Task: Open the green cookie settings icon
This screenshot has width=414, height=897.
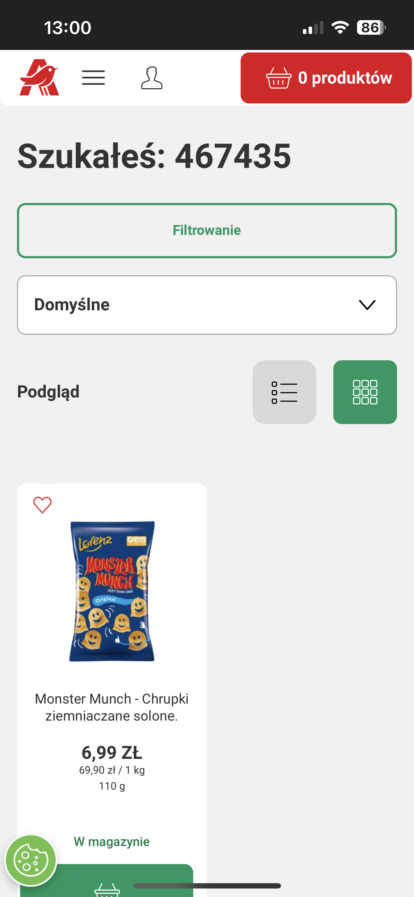Action: pos(31,860)
